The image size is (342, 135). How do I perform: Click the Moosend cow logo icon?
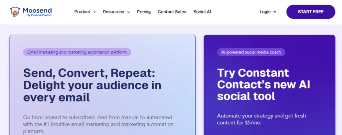pyautogui.click(x=15, y=12)
